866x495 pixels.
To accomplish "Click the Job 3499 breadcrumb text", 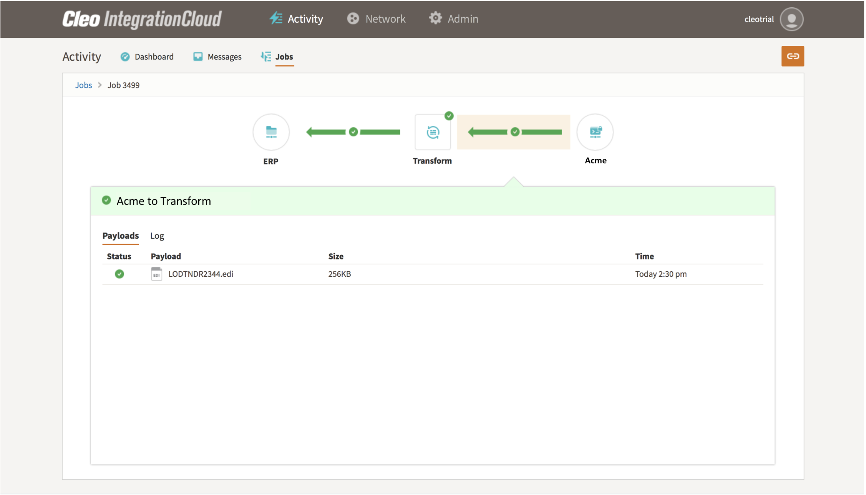I will [x=123, y=85].
